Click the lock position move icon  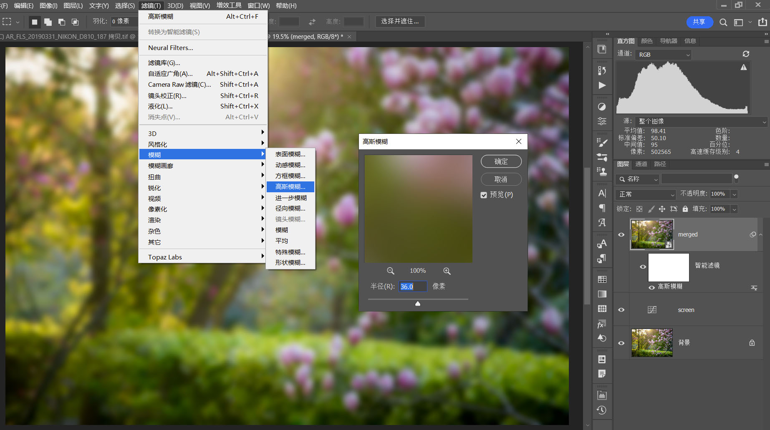pos(662,209)
